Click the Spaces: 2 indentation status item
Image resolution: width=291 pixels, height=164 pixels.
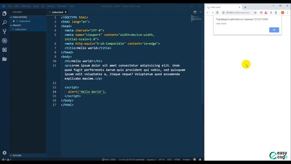tap(151, 159)
